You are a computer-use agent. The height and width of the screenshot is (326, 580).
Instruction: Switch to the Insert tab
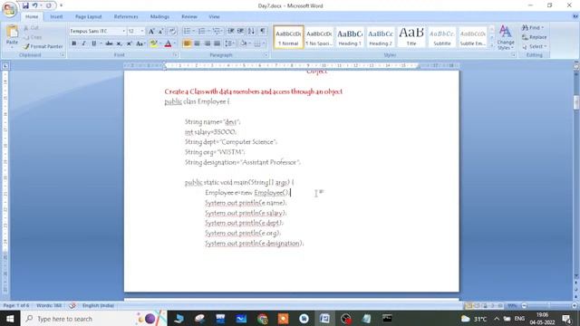(x=56, y=16)
